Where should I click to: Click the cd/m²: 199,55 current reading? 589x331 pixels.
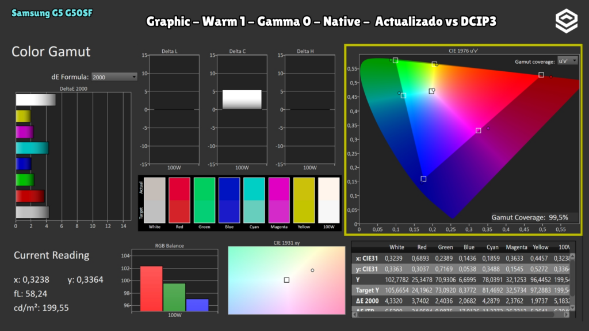(x=41, y=308)
